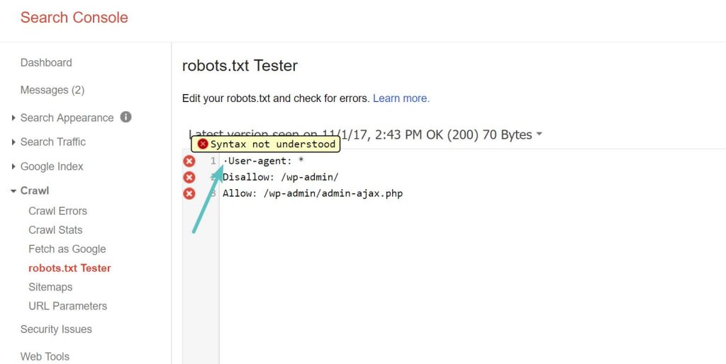The width and height of the screenshot is (726, 364).
Task: Click the error icon beside Disallow line
Action: [189, 178]
